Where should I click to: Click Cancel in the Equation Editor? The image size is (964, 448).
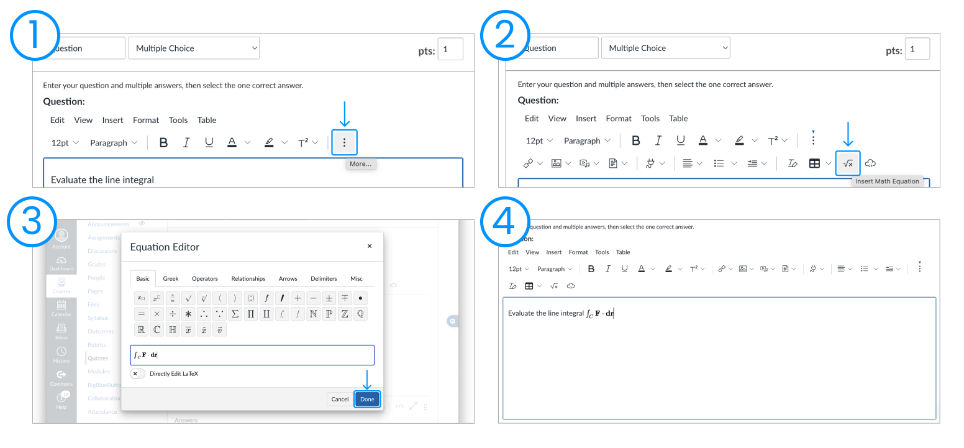(339, 398)
